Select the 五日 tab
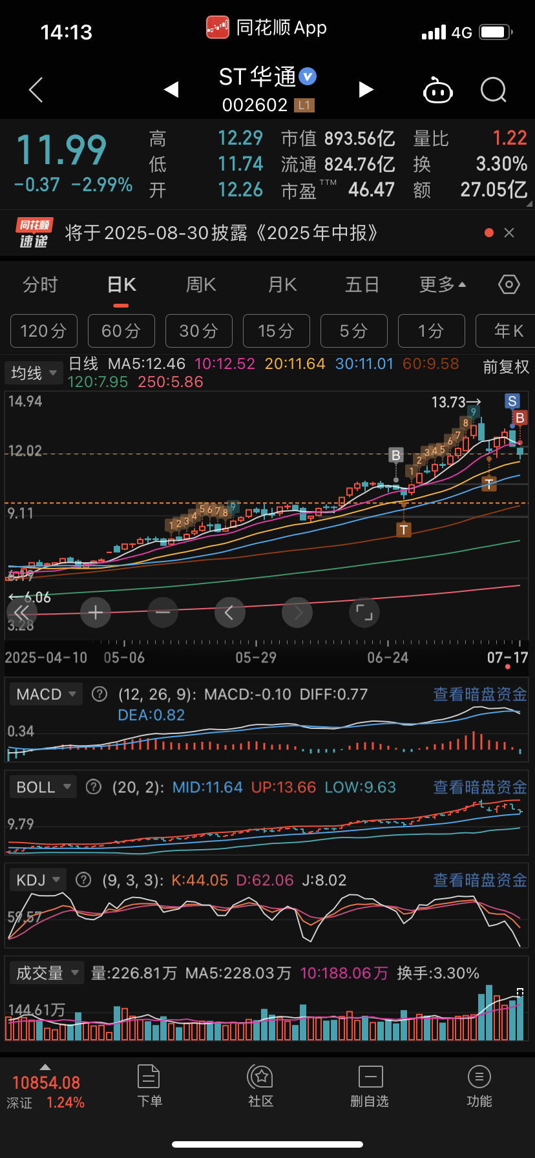 pos(362,285)
